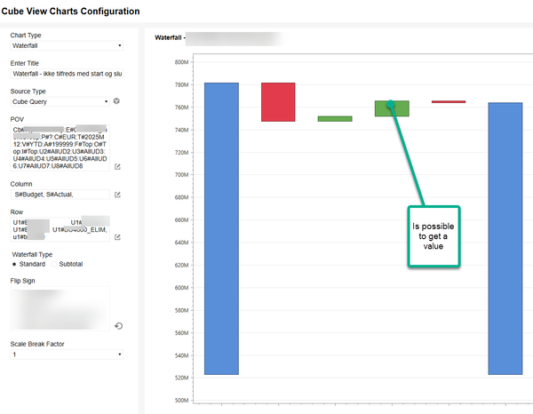Click the thin red bar near 765M
Viewport: 533px width, 414px height.
coord(449,102)
